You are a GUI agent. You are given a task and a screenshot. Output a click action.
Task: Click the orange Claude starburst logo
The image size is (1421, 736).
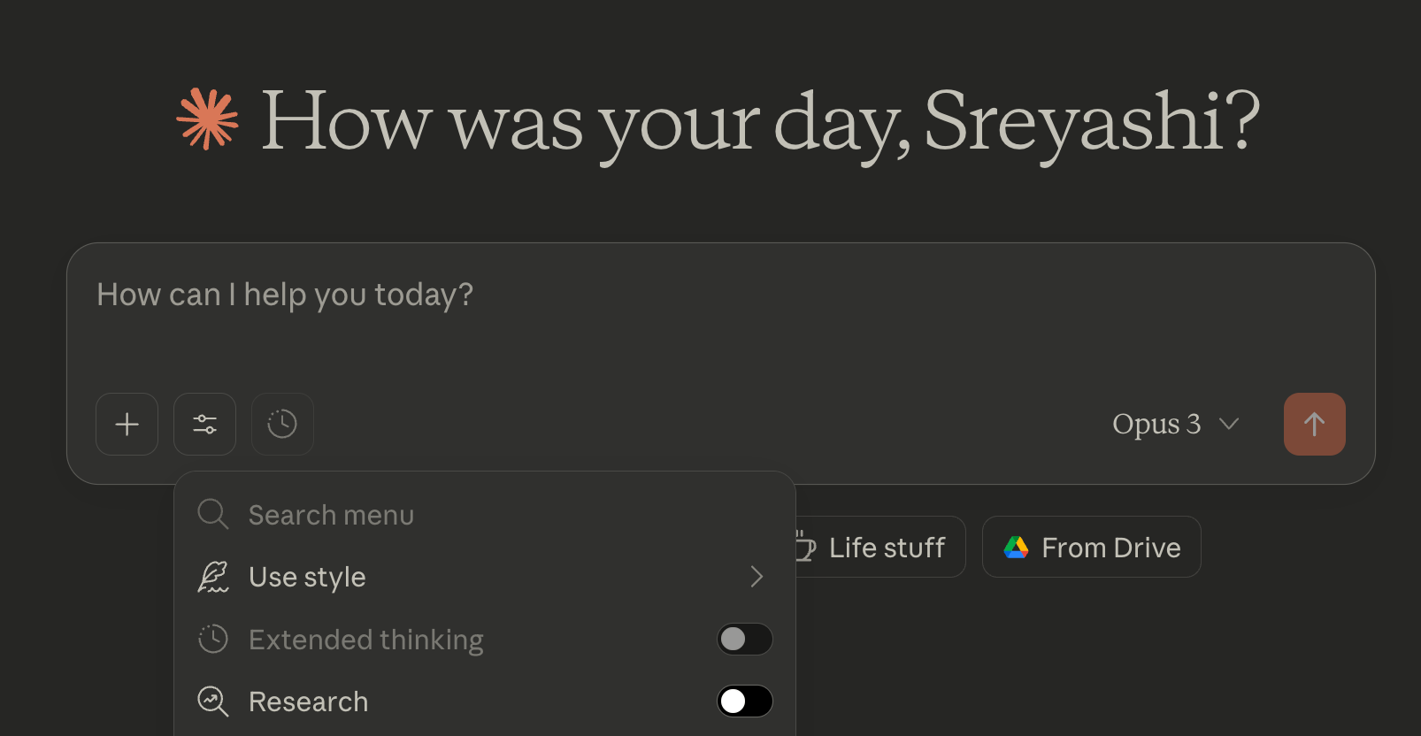[207, 119]
